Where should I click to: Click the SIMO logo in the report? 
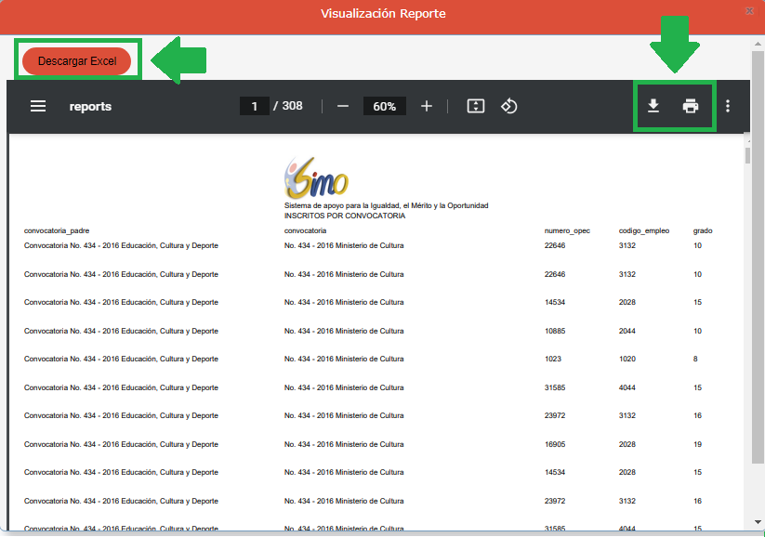(x=316, y=176)
